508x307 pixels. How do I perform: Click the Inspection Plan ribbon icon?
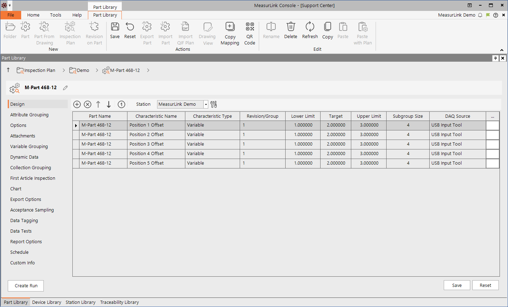coord(70,27)
